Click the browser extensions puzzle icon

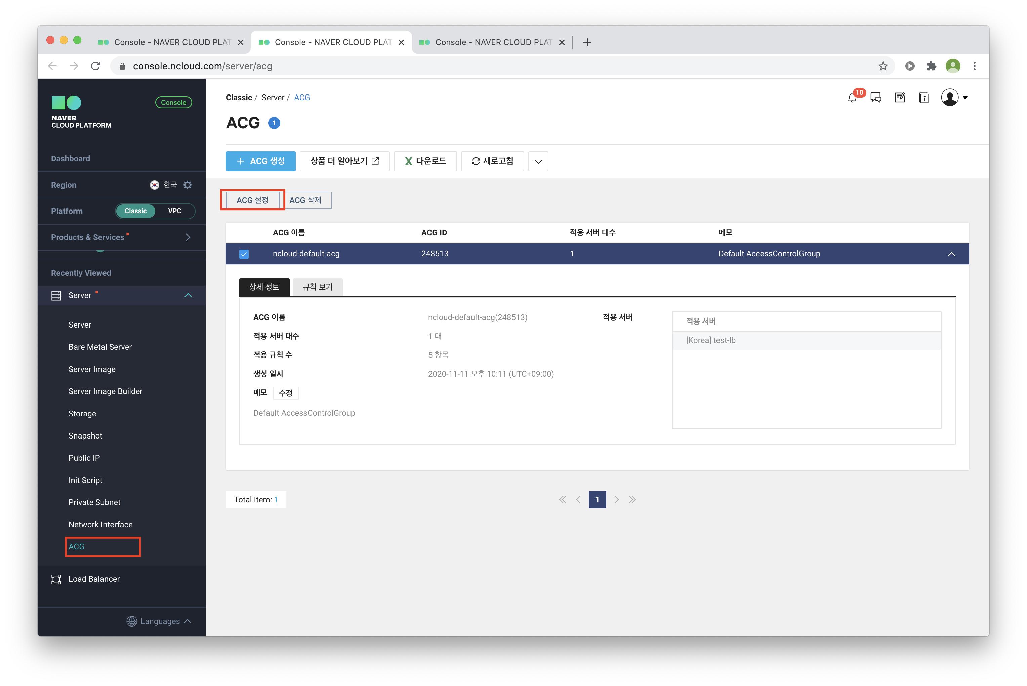pos(931,66)
